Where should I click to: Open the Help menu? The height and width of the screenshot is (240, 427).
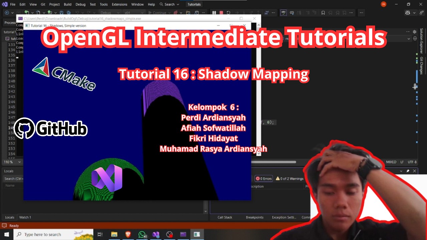tap(151, 4)
